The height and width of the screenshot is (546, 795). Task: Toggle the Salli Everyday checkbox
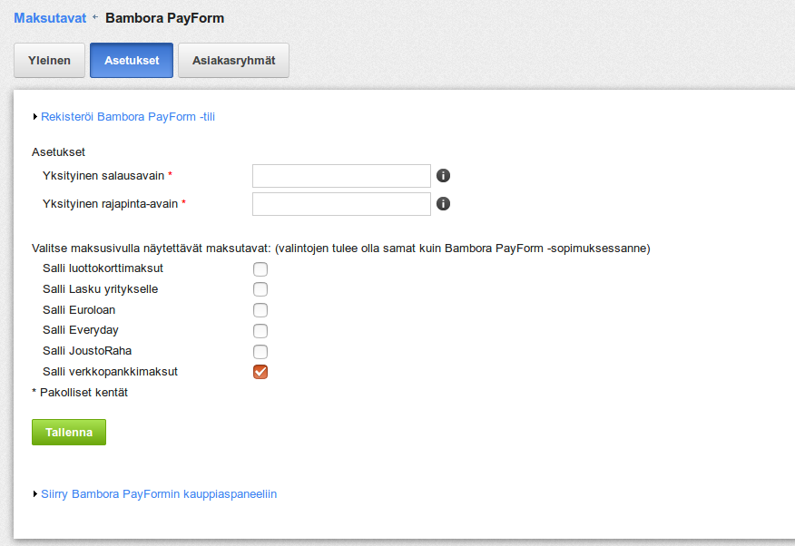pos(260,331)
